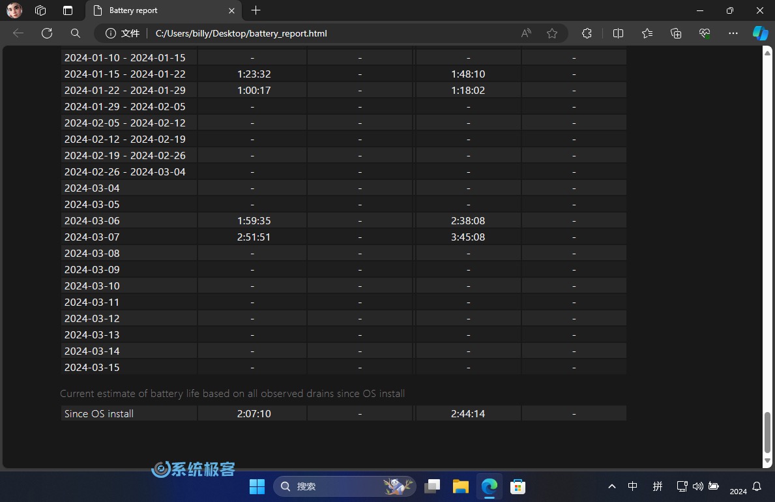
Task: Close the Battery report tab
Action: [x=231, y=10]
